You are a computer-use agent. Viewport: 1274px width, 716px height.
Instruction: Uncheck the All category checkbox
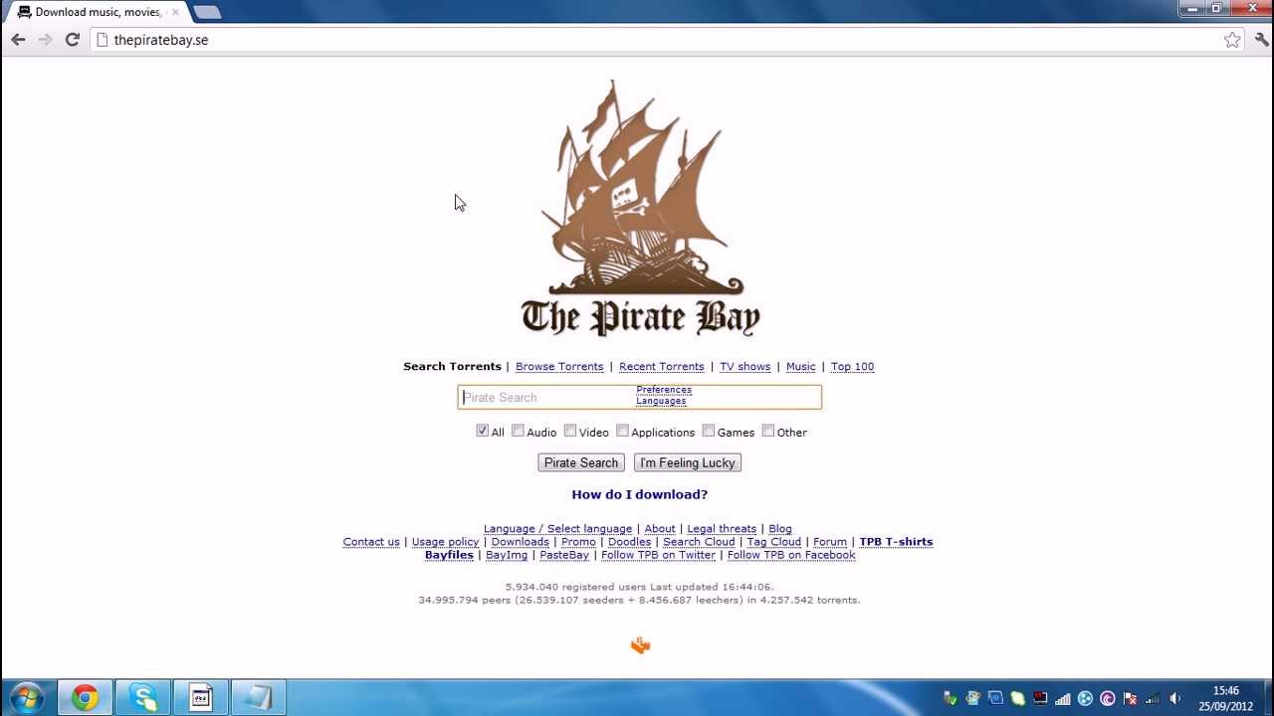tap(482, 431)
